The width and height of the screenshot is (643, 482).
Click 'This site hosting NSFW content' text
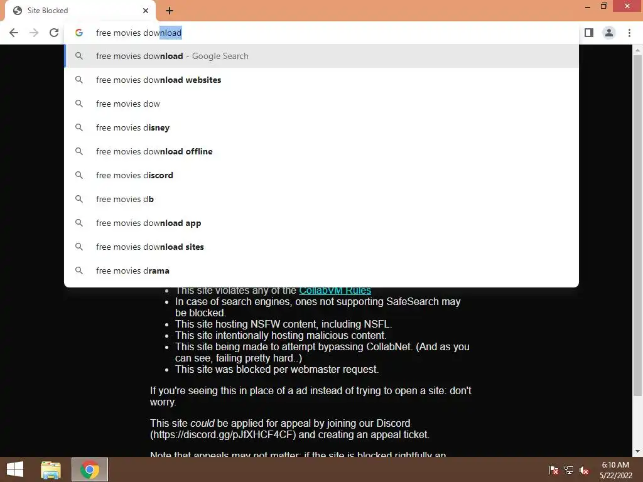click(283, 324)
